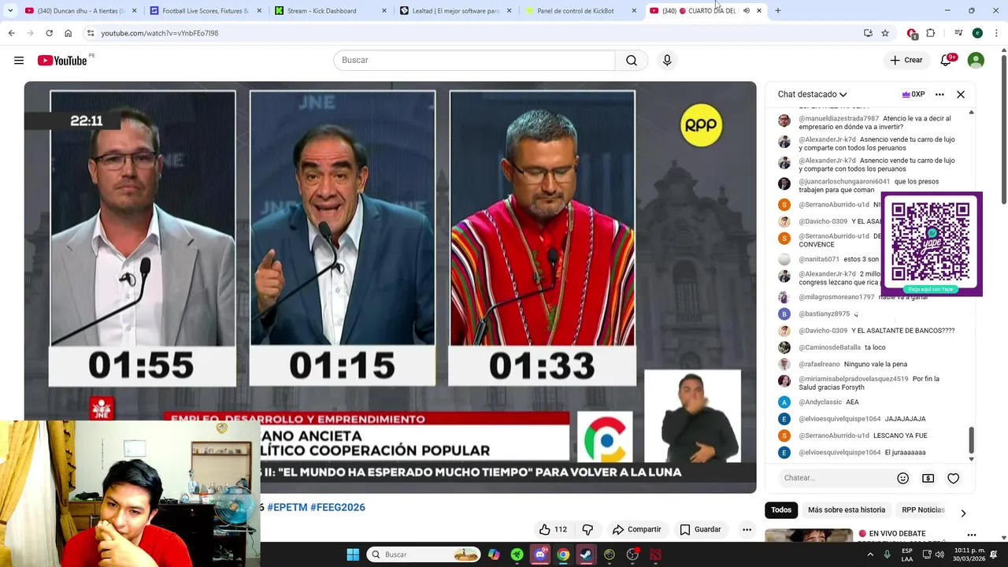Send a heart reaction in chat

click(954, 478)
